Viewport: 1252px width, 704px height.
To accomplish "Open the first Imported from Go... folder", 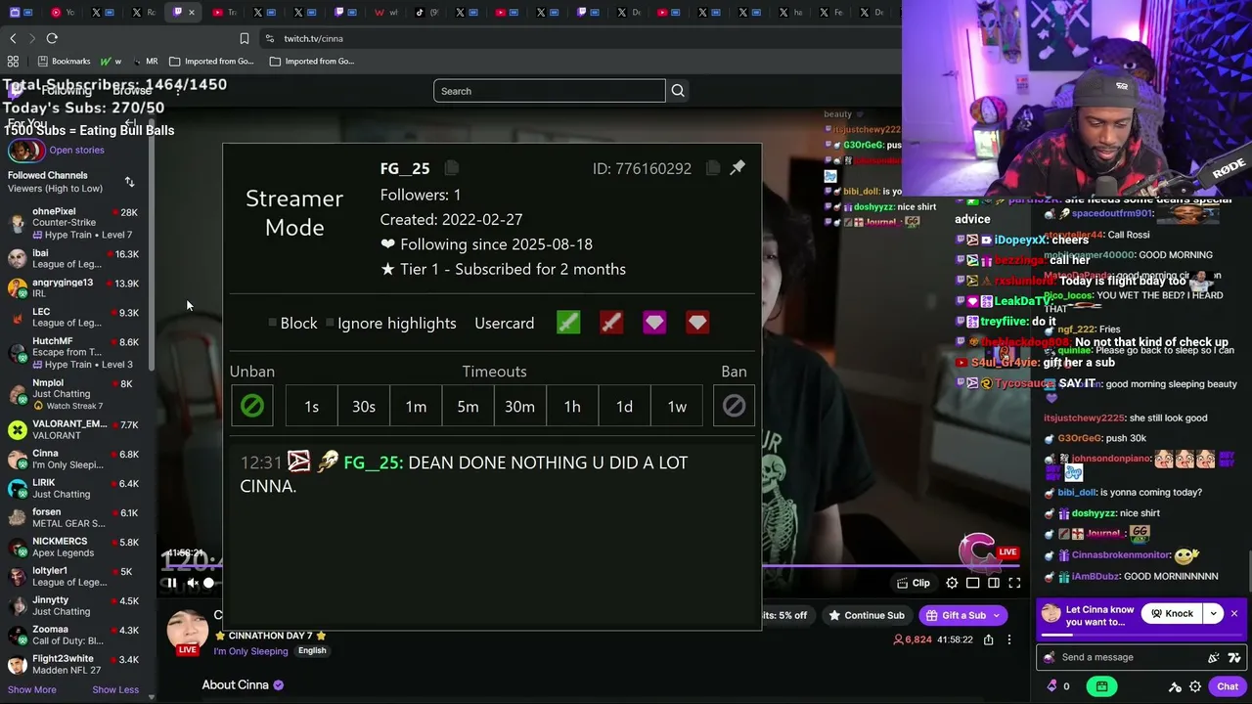I will pos(211,61).
